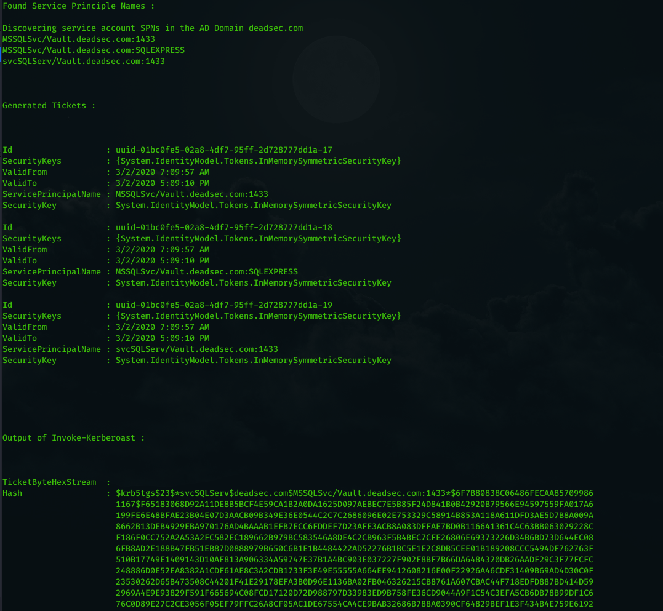Click the ValidFrom timestamp of ticket dd1a-17
Image resolution: width=663 pixels, height=611 pixels.
pyautogui.click(x=163, y=172)
